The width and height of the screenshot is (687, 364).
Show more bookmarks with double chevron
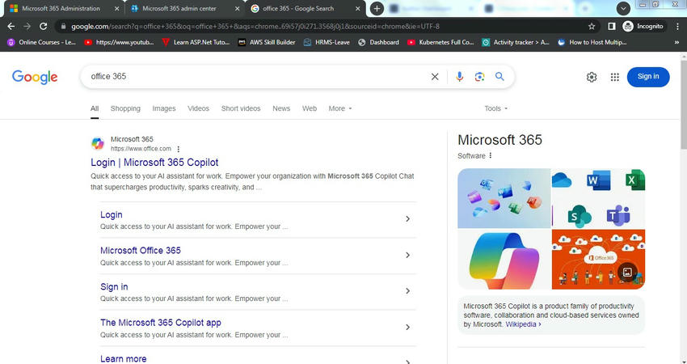pyautogui.click(x=677, y=42)
